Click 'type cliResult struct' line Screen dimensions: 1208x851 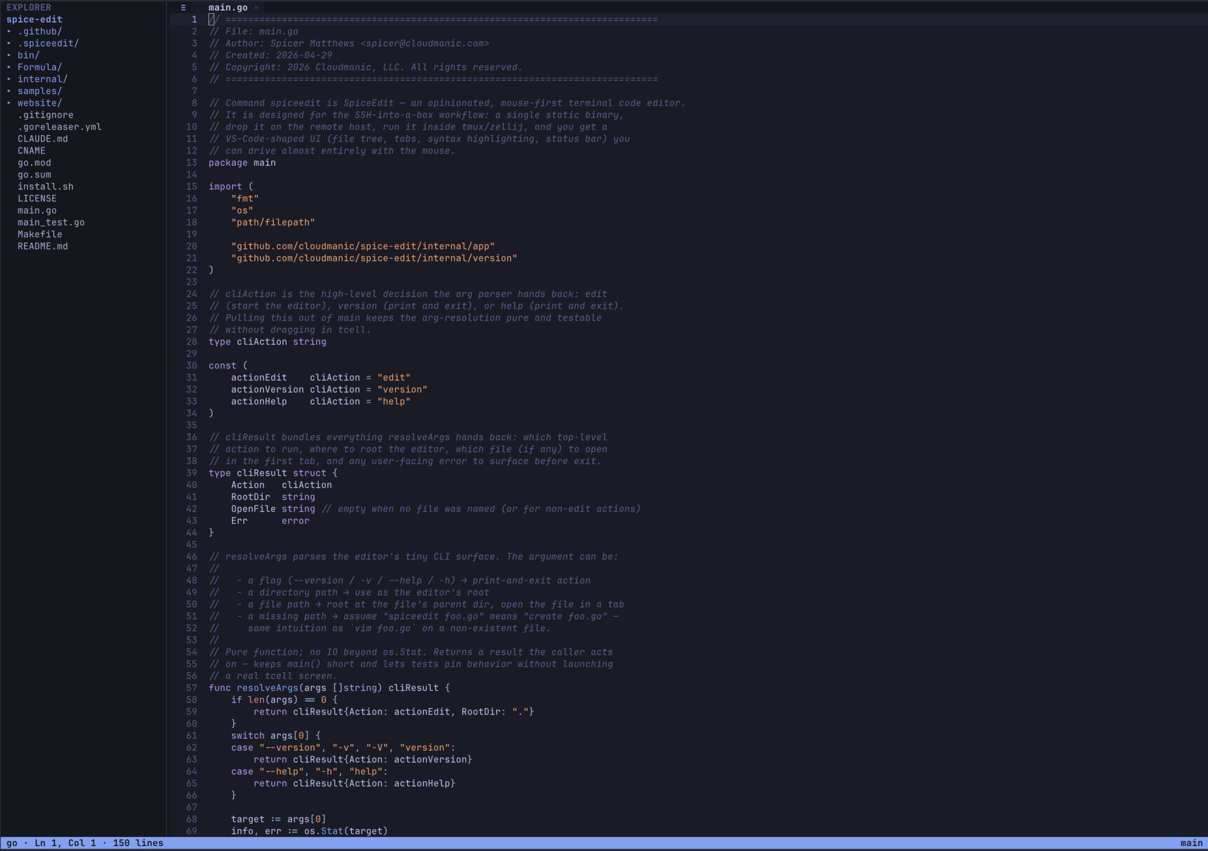click(273, 473)
